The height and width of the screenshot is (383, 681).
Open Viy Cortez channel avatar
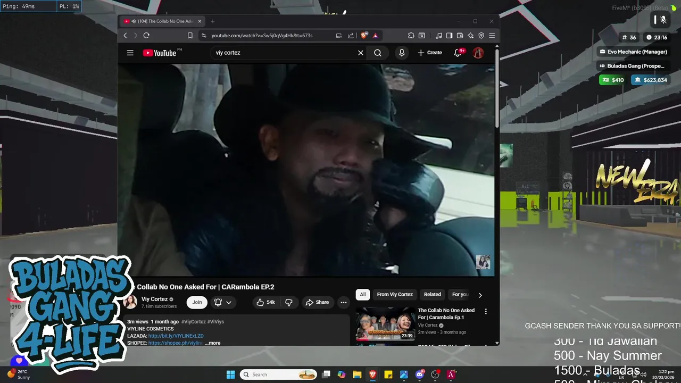130,302
